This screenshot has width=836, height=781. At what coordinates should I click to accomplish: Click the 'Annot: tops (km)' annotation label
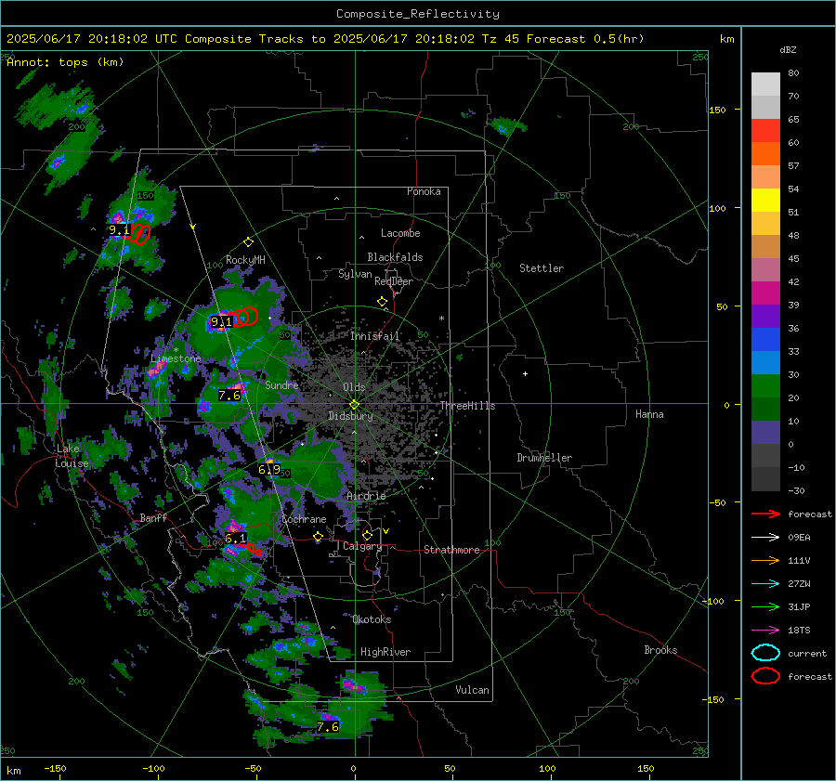point(65,62)
